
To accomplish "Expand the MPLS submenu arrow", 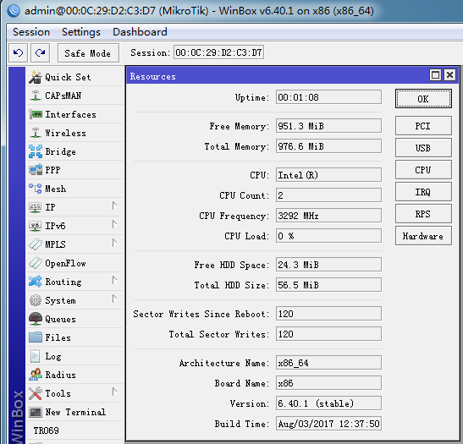I will pyautogui.click(x=115, y=243).
